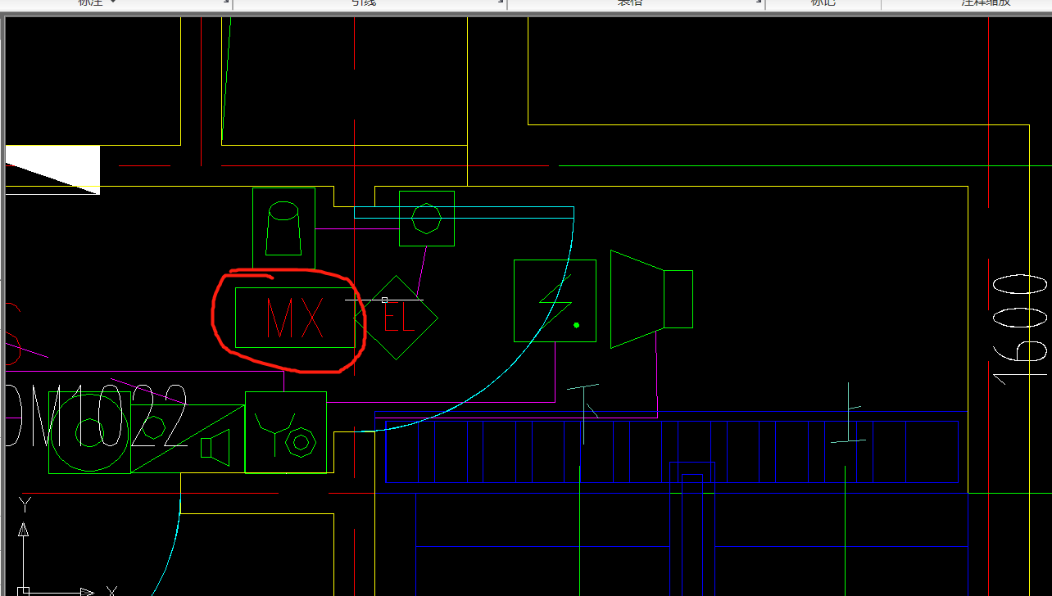
Task: Click the magenta wire from octagon box to EL
Action: pyautogui.click(x=421, y=272)
